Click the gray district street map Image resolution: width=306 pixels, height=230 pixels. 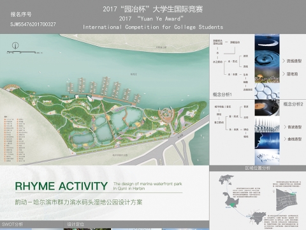[286, 199]
